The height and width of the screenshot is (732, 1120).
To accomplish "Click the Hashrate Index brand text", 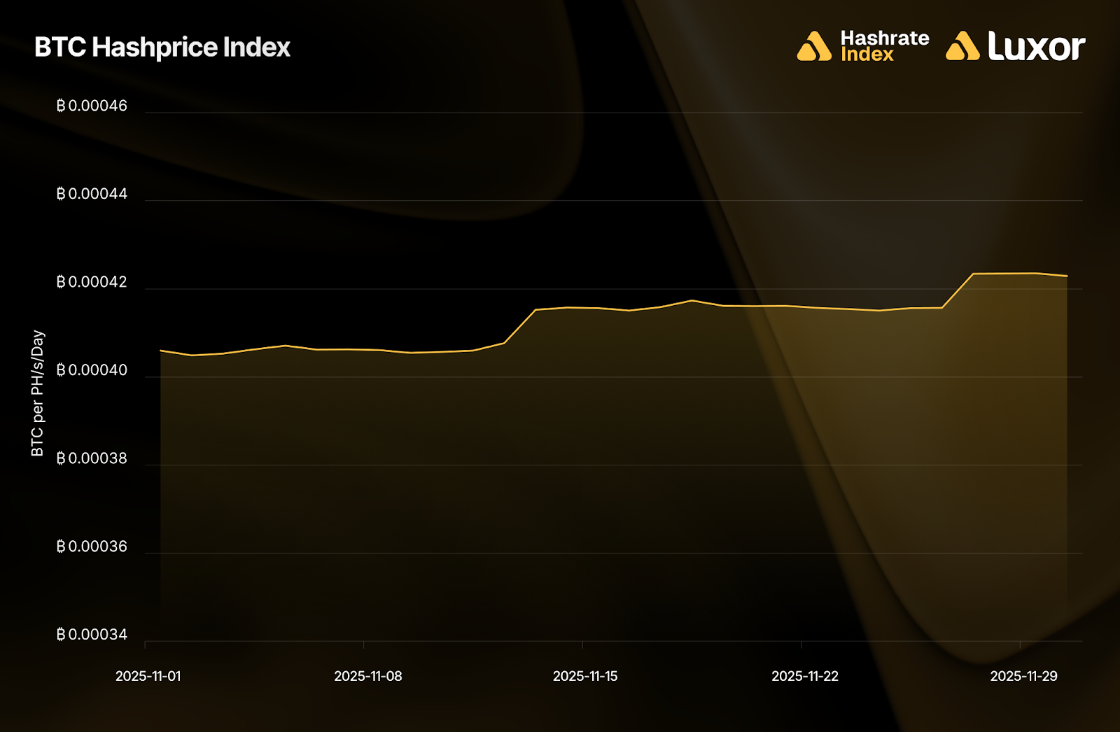I will pyautogui.click(x=884, y=46).
